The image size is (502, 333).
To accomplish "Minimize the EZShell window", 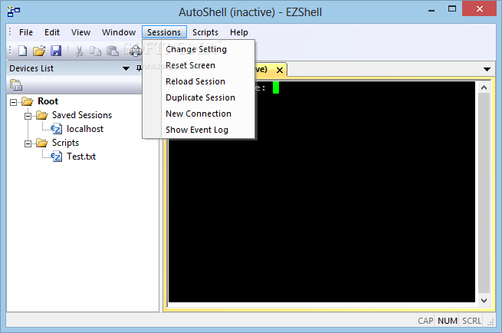I will (x=431, y=10).
